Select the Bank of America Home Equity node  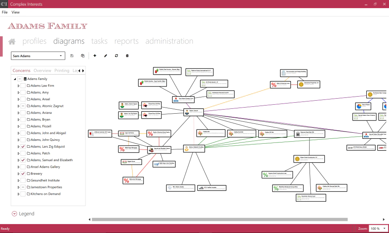click(x=159, y=134)
